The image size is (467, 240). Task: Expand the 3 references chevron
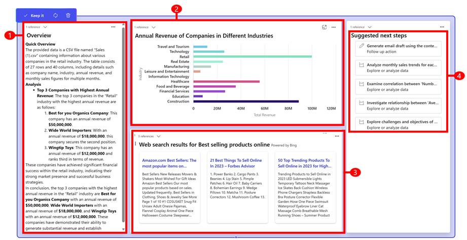point(159,136)
